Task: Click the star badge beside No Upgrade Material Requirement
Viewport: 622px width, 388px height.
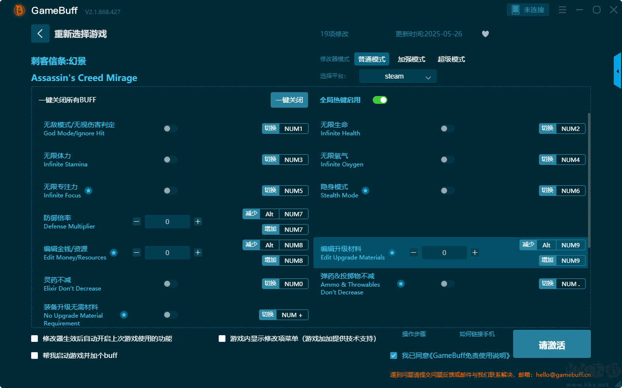Action: coord(124,315)
